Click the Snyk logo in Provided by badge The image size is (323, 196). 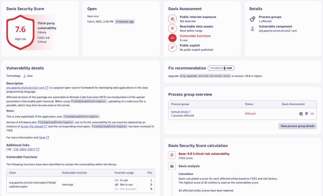click(x=224, y=68)
